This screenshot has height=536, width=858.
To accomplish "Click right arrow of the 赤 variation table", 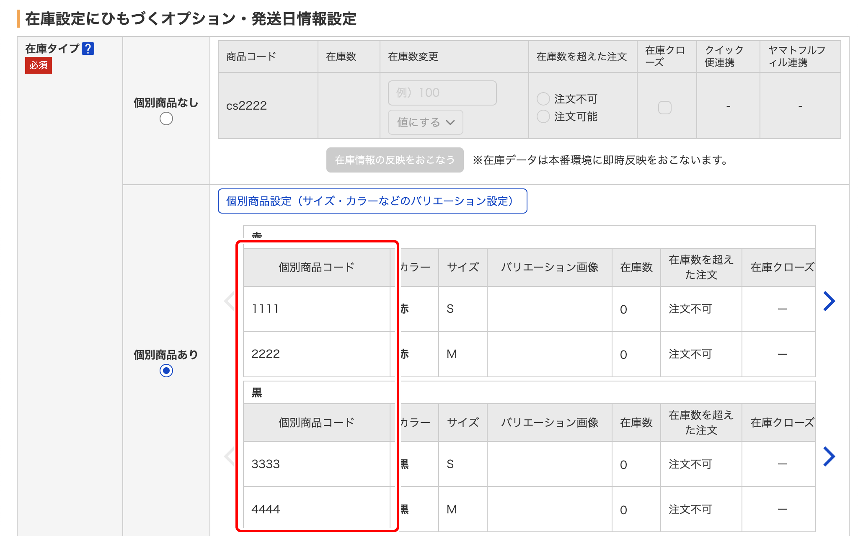I will click(x=829, y=301).
